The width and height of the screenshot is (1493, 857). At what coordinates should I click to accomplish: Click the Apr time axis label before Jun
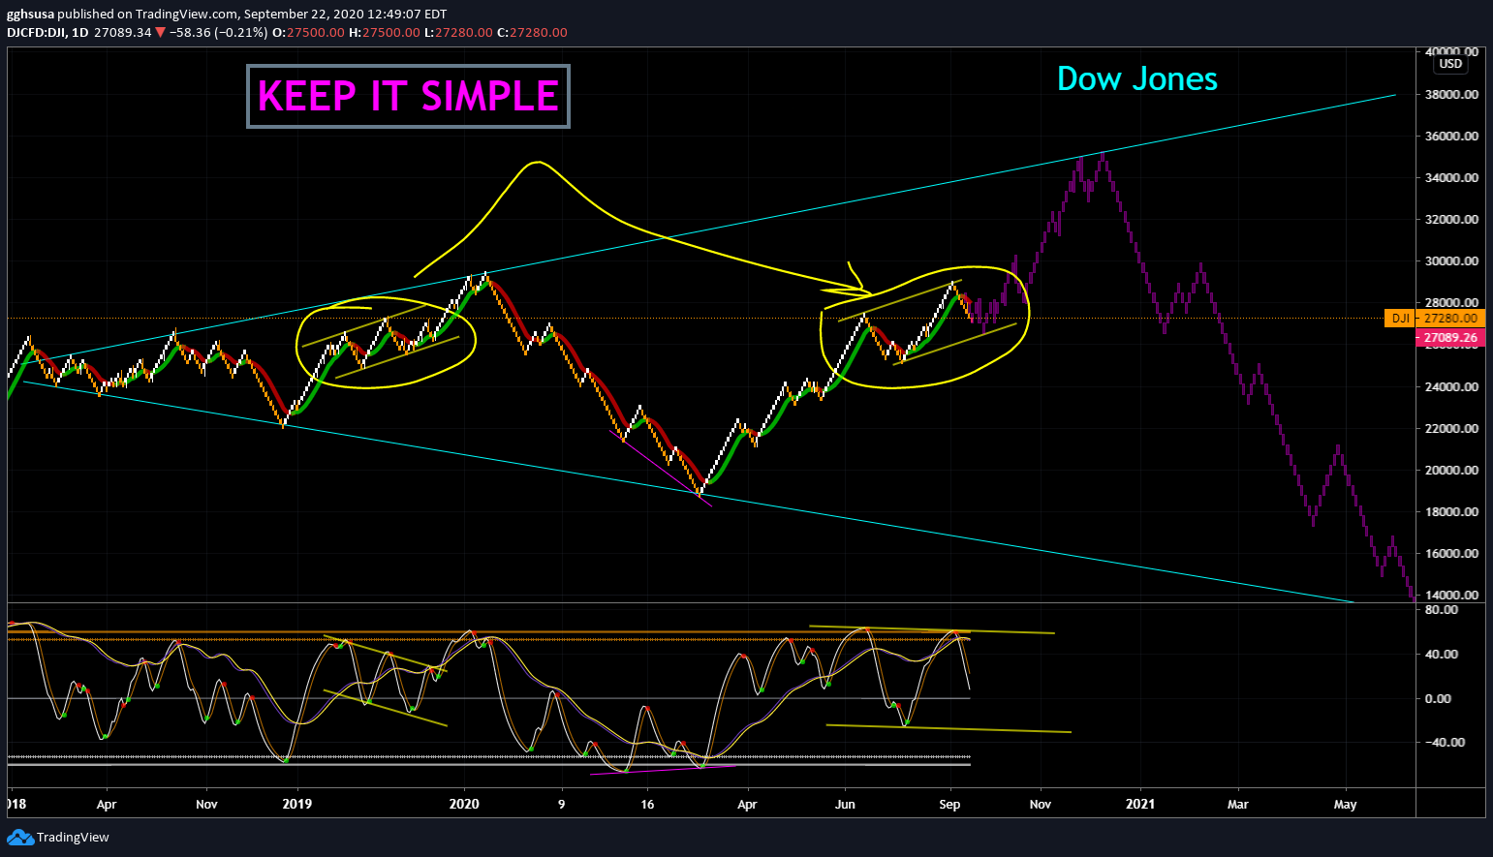point(747,805)
